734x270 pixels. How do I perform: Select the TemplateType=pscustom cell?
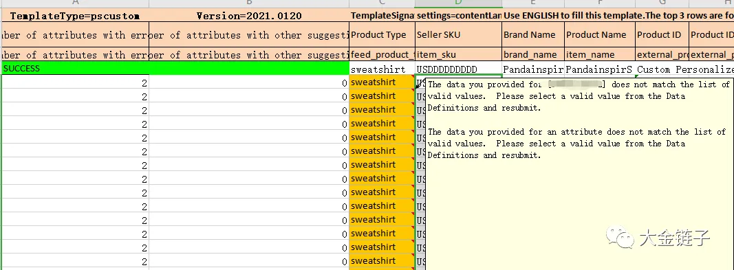click(x=75, y=15)
